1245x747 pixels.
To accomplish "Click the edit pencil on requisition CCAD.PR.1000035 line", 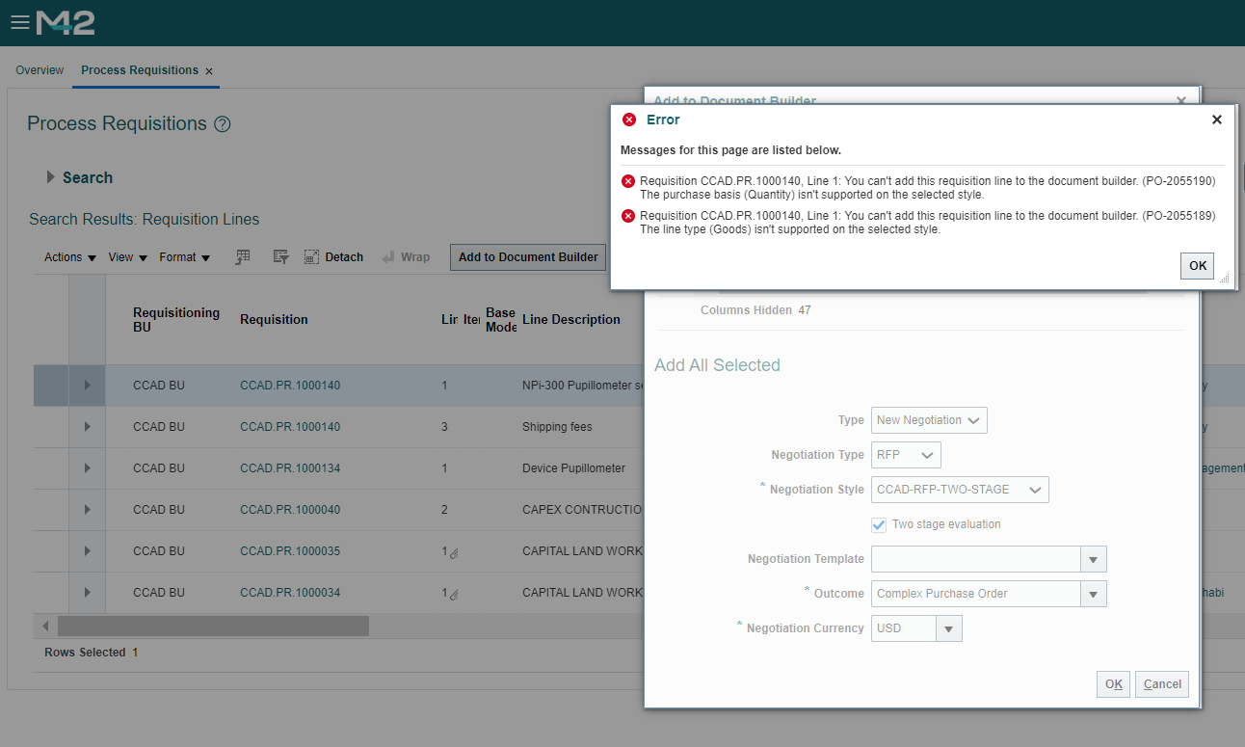I will coord(452,552).
